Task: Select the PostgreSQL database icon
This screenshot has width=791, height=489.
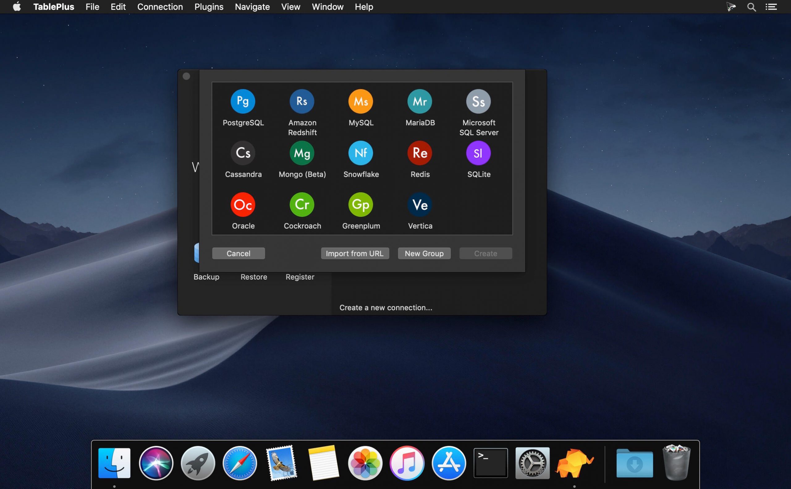Action: 243,101
